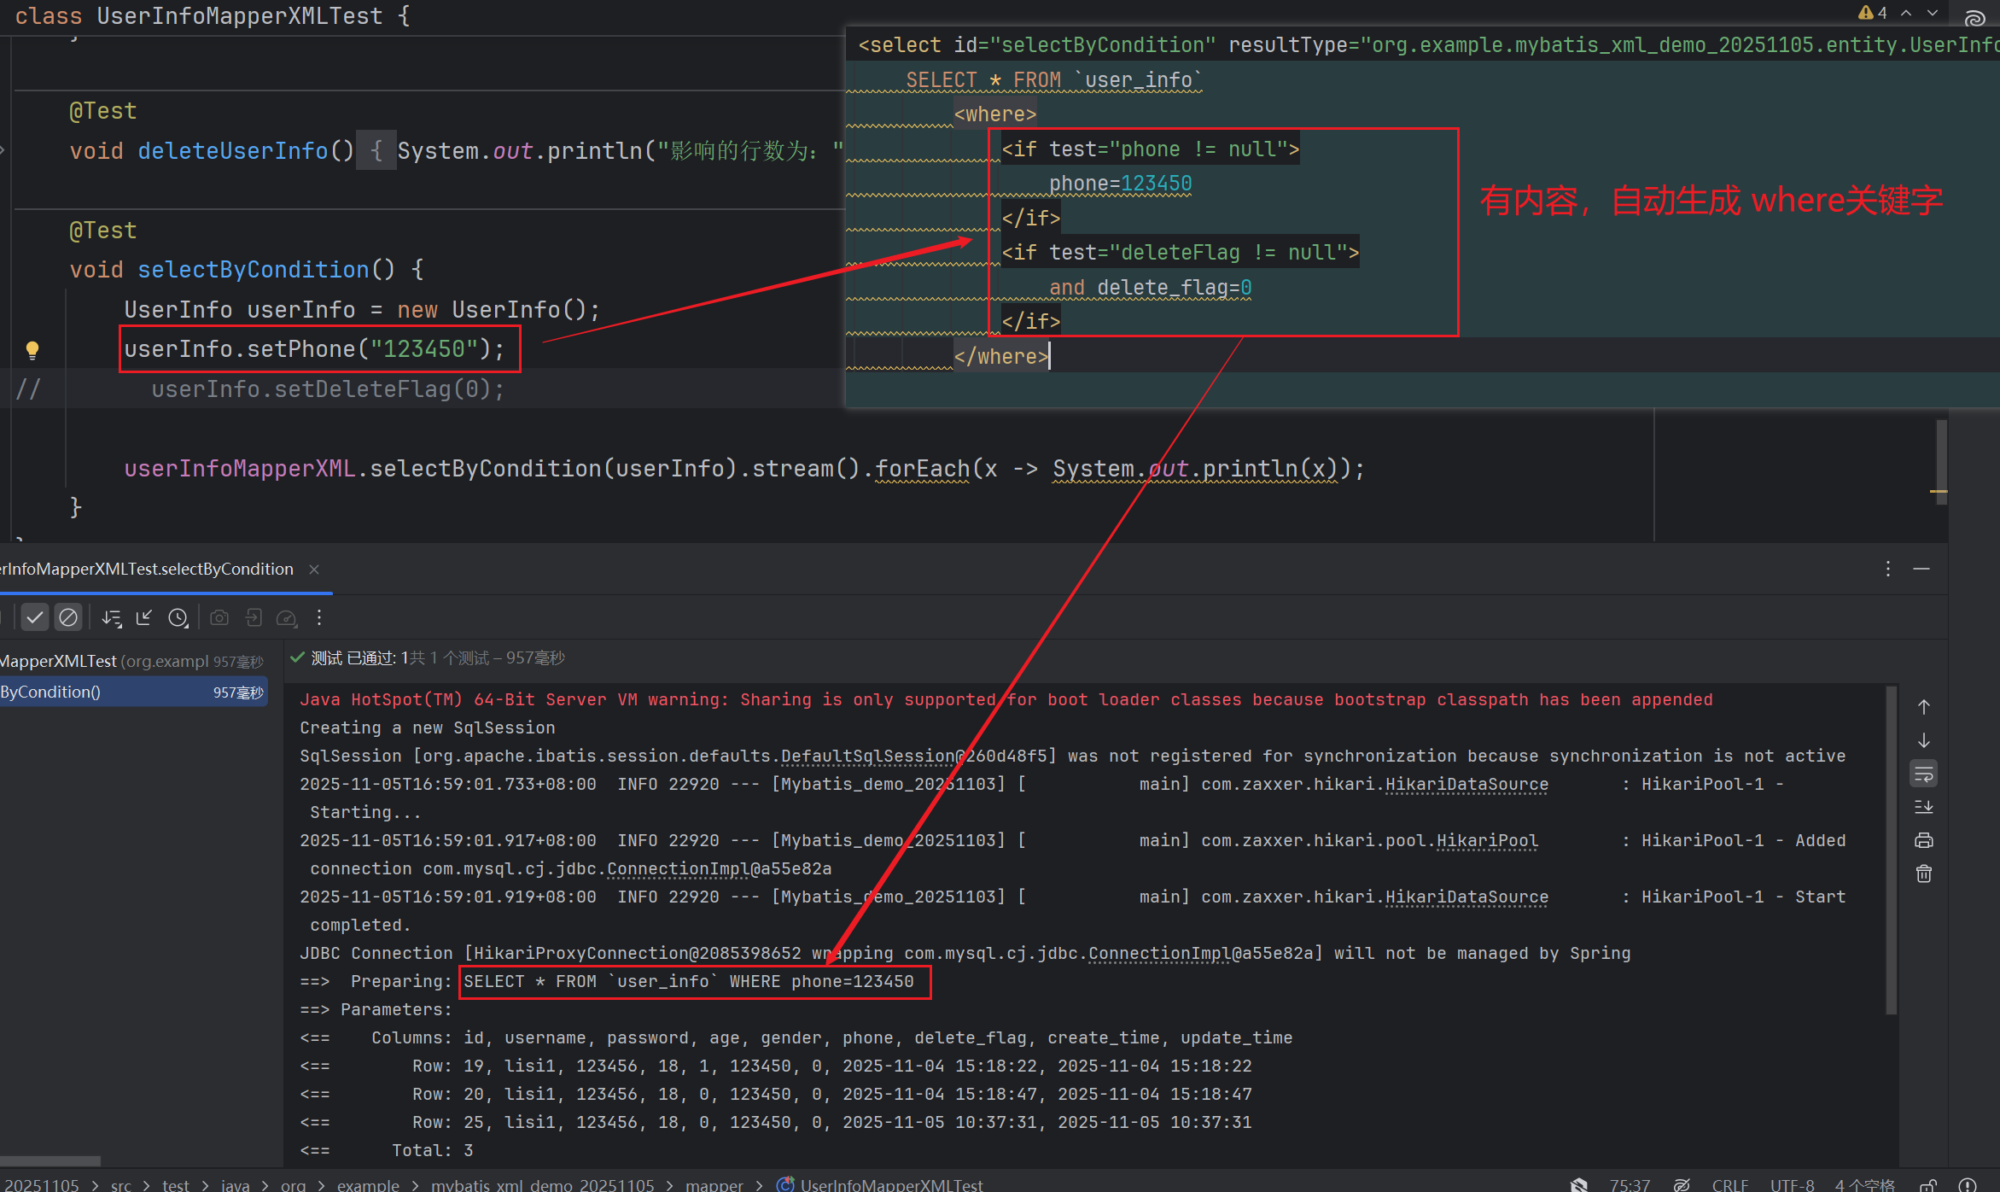
Task: Click the test history clock icon
Action: click(178, 617)
